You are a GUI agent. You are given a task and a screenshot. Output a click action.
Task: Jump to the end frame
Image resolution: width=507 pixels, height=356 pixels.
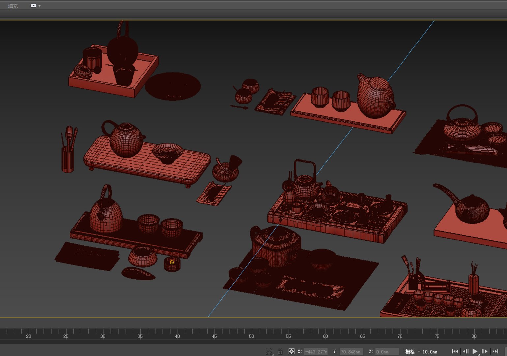[x=495, y=352]
